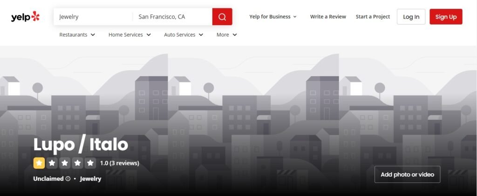Click the red search magnifier button

click(x=222, y=17)
